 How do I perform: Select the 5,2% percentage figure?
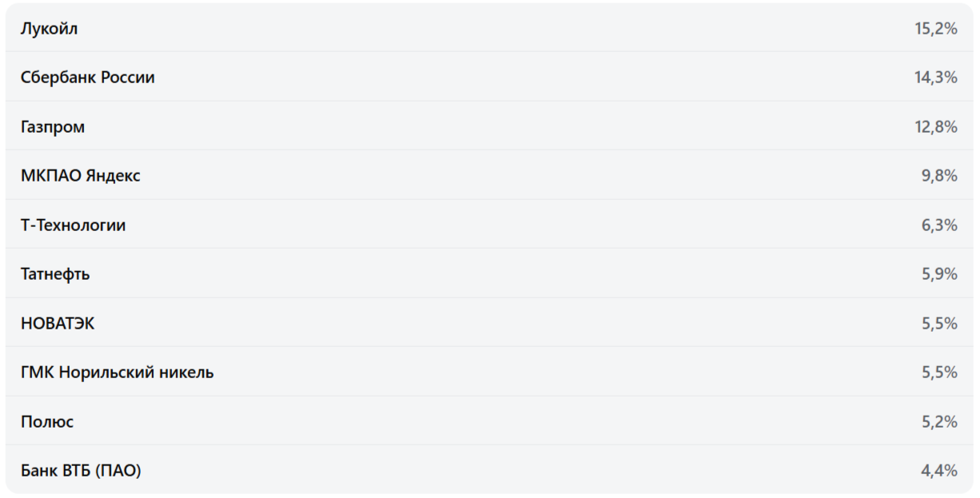point(939,422)
